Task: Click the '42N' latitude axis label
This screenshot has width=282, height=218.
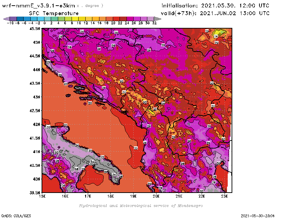Action: (x=36, y=125)
